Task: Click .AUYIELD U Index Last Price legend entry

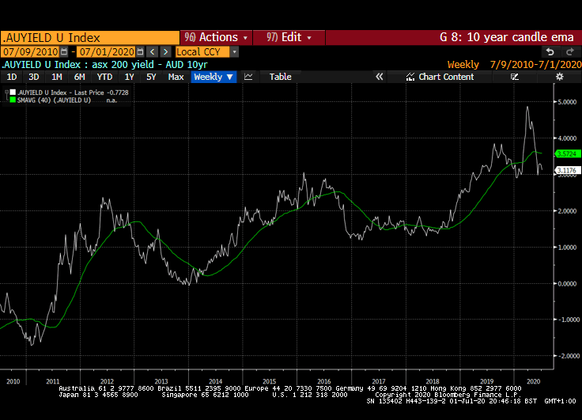Action: (73, 93)
